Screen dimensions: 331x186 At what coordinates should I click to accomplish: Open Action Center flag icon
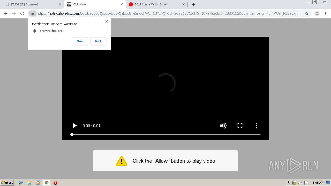[x=306, y=183]
